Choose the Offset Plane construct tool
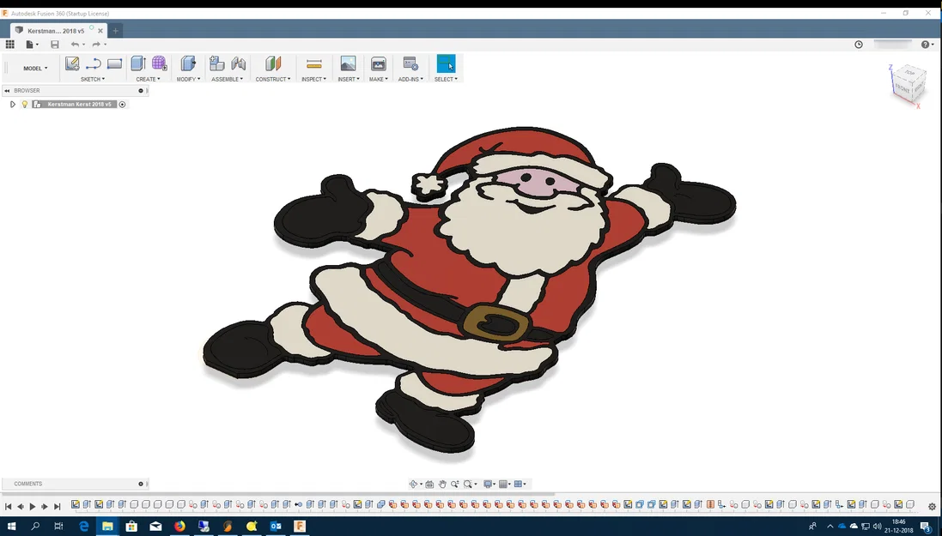Screen dimensions: 942x536 [x=273, y=63]
